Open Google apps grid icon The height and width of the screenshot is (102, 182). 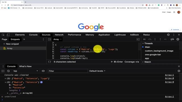point(174,12)
